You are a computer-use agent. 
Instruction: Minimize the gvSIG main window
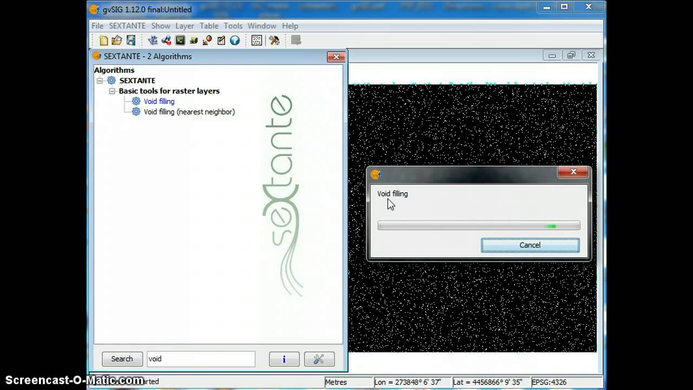[x=547, y=6]
